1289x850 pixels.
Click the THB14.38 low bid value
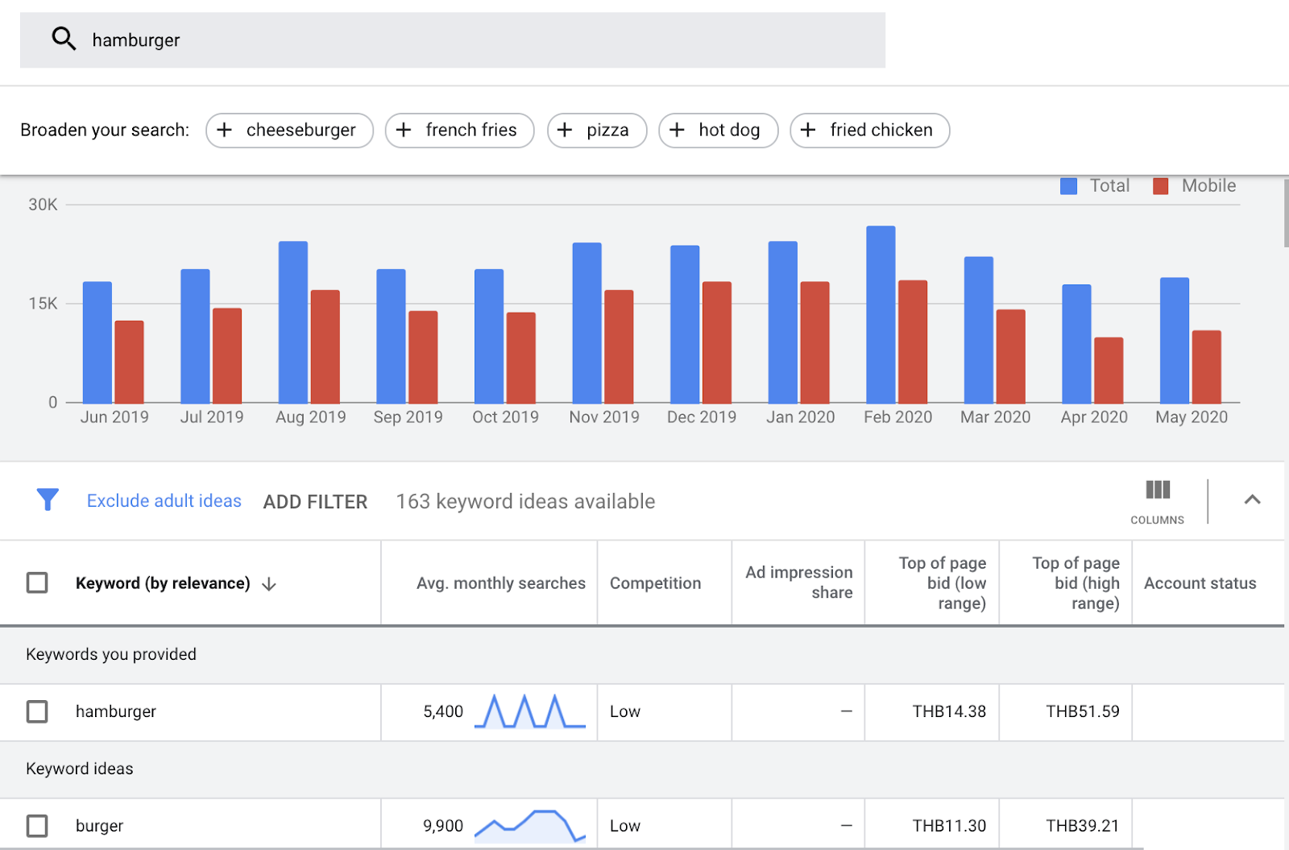point(949,711)
